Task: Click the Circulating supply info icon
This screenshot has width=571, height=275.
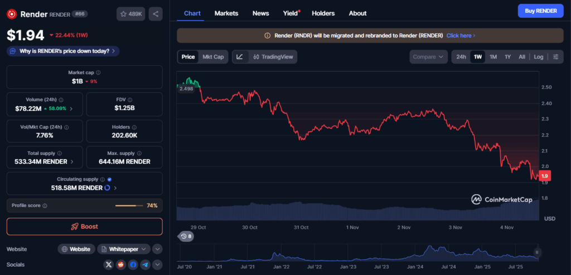Action: tap(103, 179)
